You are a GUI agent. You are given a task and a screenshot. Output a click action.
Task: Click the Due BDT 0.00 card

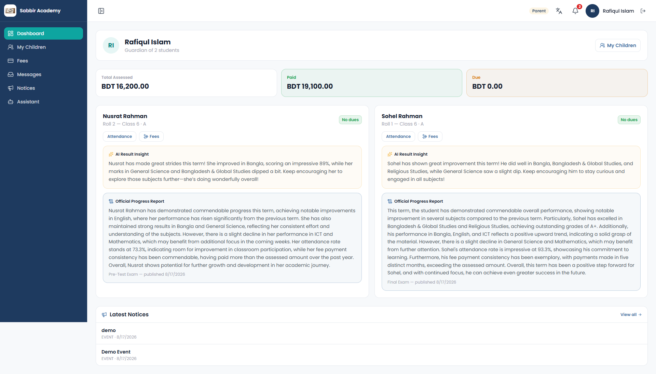point(557,83)
